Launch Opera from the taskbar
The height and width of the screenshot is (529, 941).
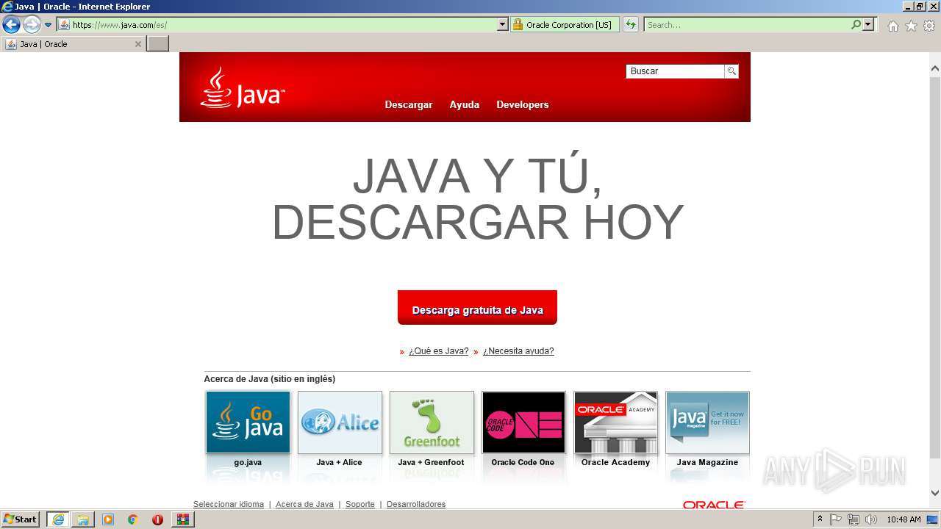(157, 519)
